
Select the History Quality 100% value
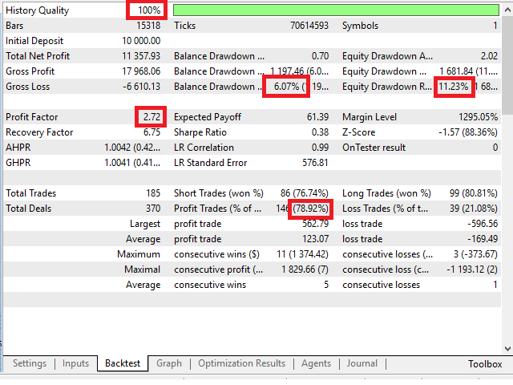(x=147, y=10)
